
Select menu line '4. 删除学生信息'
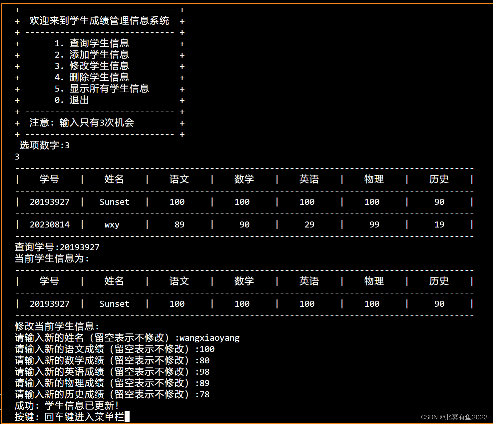click(x=92, y=77)
